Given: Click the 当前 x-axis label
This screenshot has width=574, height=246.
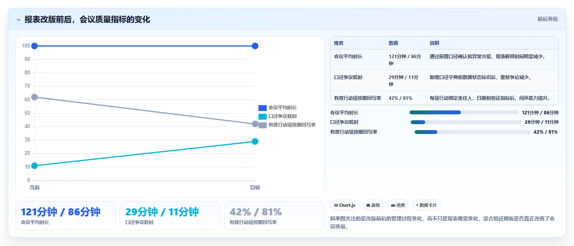Looking at the screenshot, I should click(35, 188).
